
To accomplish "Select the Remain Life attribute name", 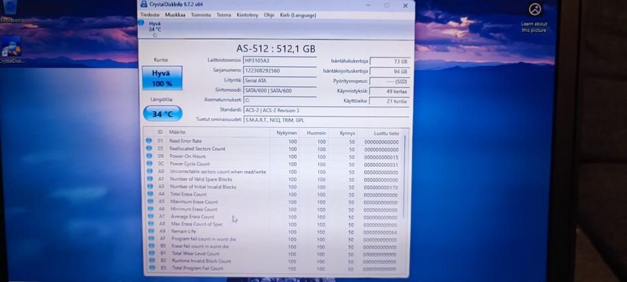I will tap(184, 231).
